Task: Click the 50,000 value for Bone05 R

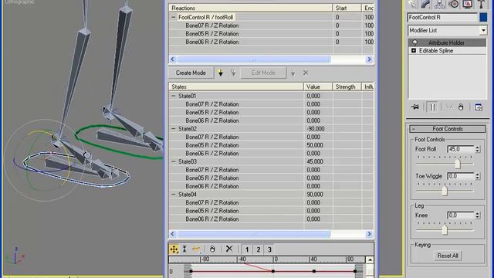Action: [315, 145]
